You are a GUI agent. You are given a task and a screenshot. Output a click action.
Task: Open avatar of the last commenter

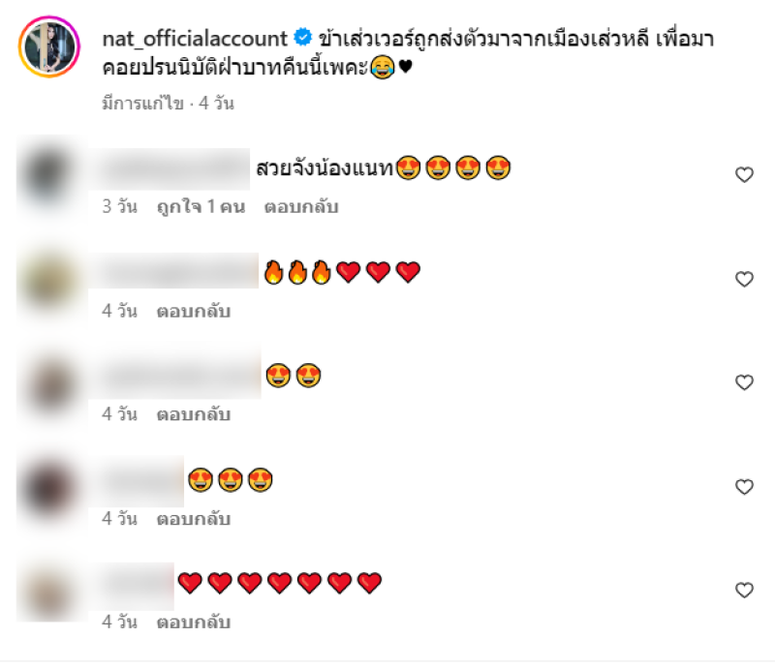(49, 591)
